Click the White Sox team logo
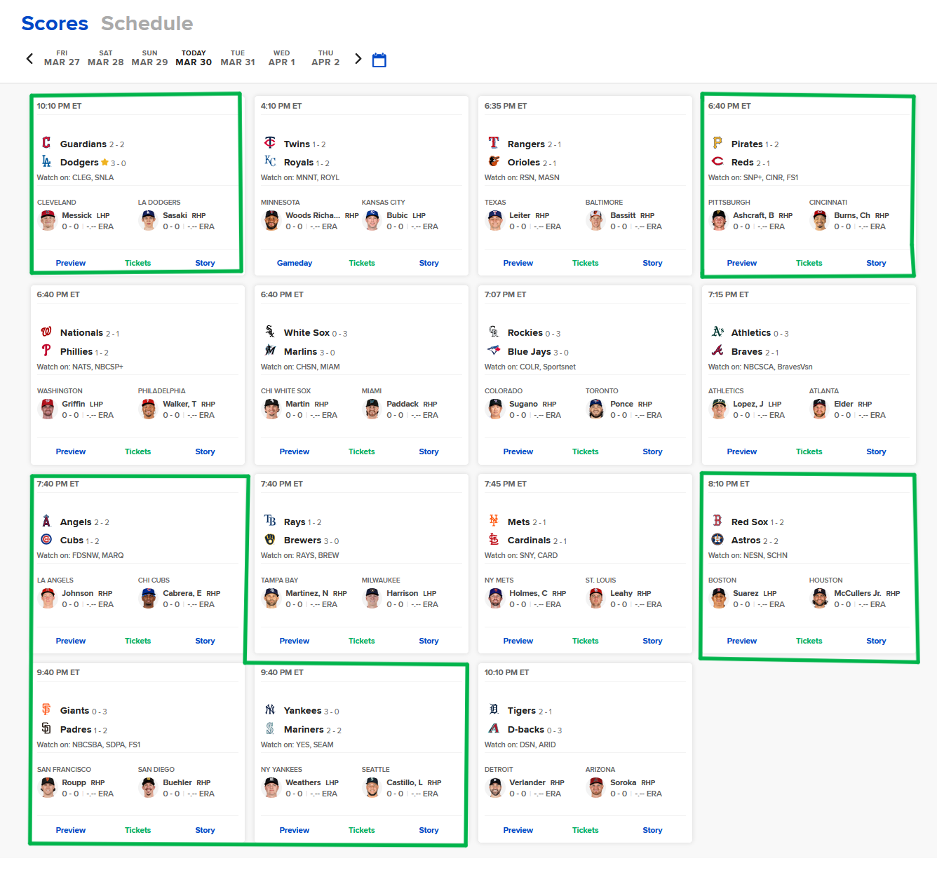Image resolution: width=937 pixels, height=870 pixels. click(x=270, y=332)
